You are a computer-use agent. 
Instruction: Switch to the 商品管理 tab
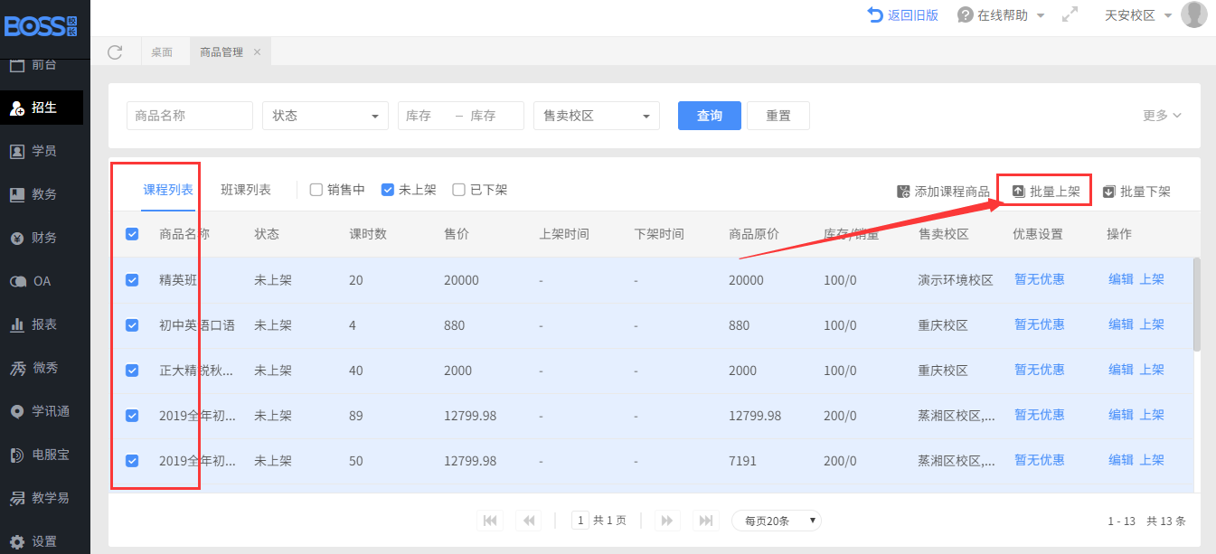point(222,52)
